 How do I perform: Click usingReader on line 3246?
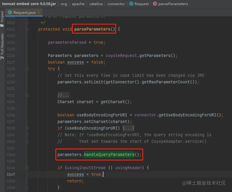pos(128,168)
